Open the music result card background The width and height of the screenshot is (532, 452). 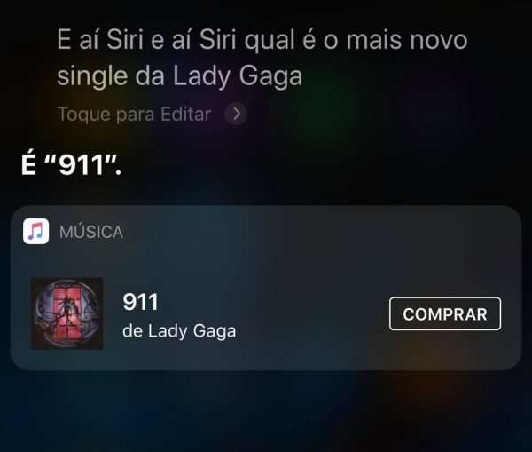click(266, 288)
